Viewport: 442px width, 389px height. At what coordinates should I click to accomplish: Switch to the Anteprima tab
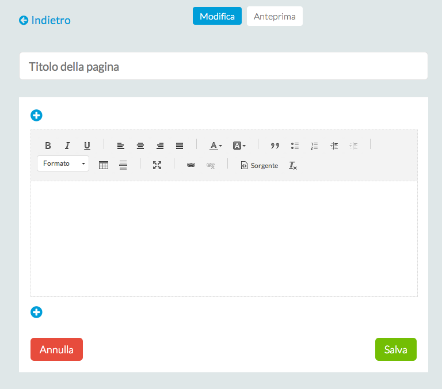(275, 17)
